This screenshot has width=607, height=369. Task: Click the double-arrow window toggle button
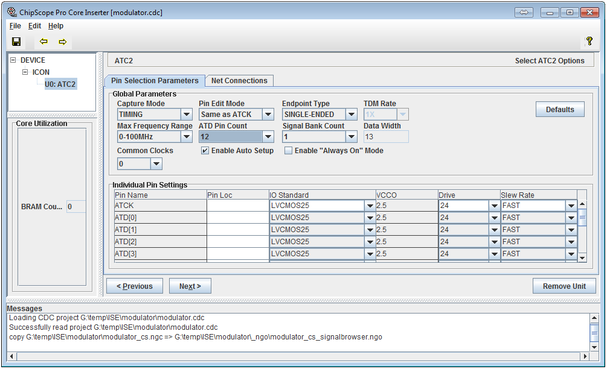click(524, 13)
